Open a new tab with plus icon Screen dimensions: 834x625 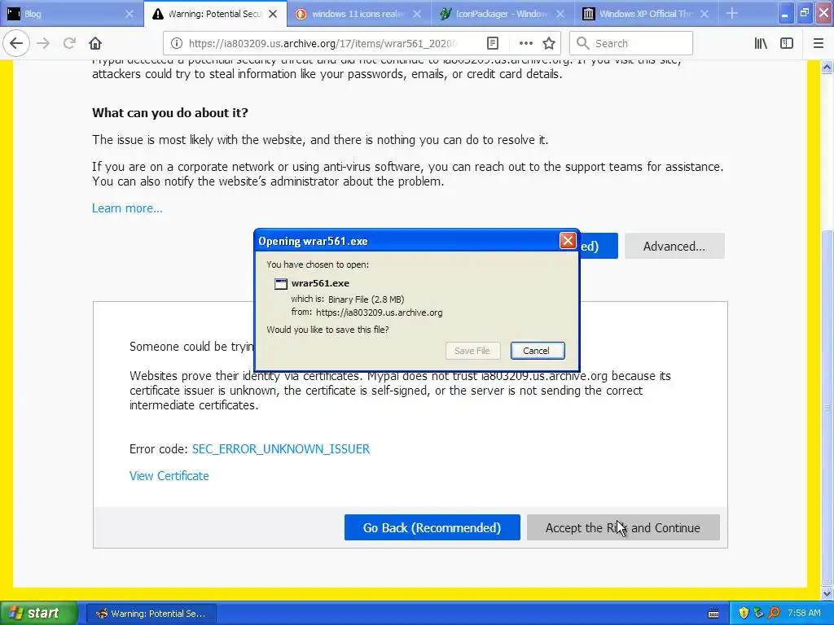point(732,14)
